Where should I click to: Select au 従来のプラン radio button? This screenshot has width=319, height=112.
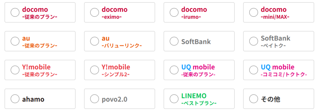click(15, 41)
